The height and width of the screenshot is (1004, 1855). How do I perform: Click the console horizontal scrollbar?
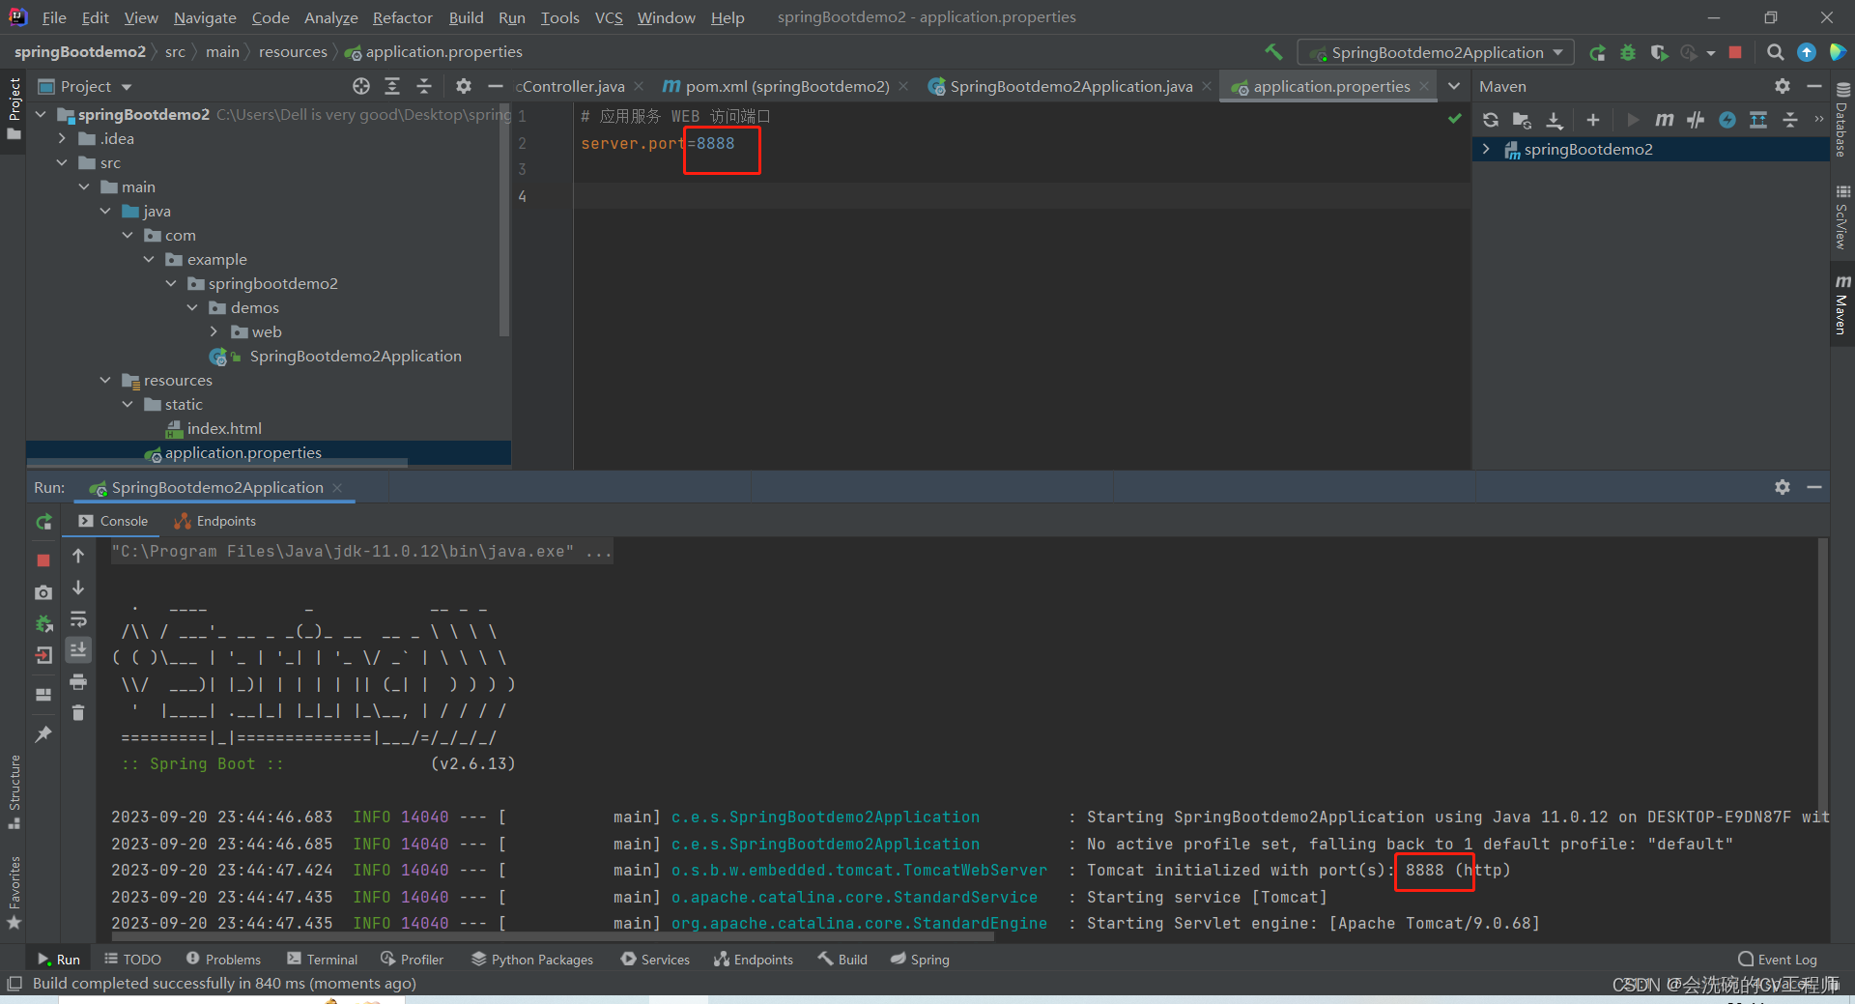click(x=551, y=935)
